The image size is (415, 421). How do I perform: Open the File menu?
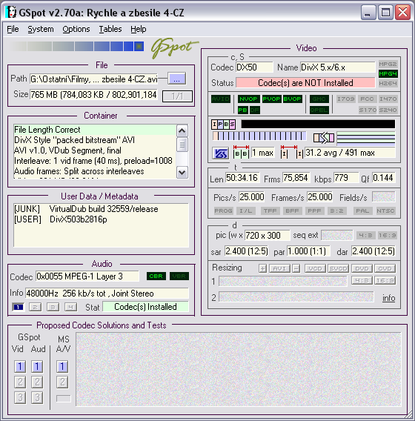coord(13,29)
